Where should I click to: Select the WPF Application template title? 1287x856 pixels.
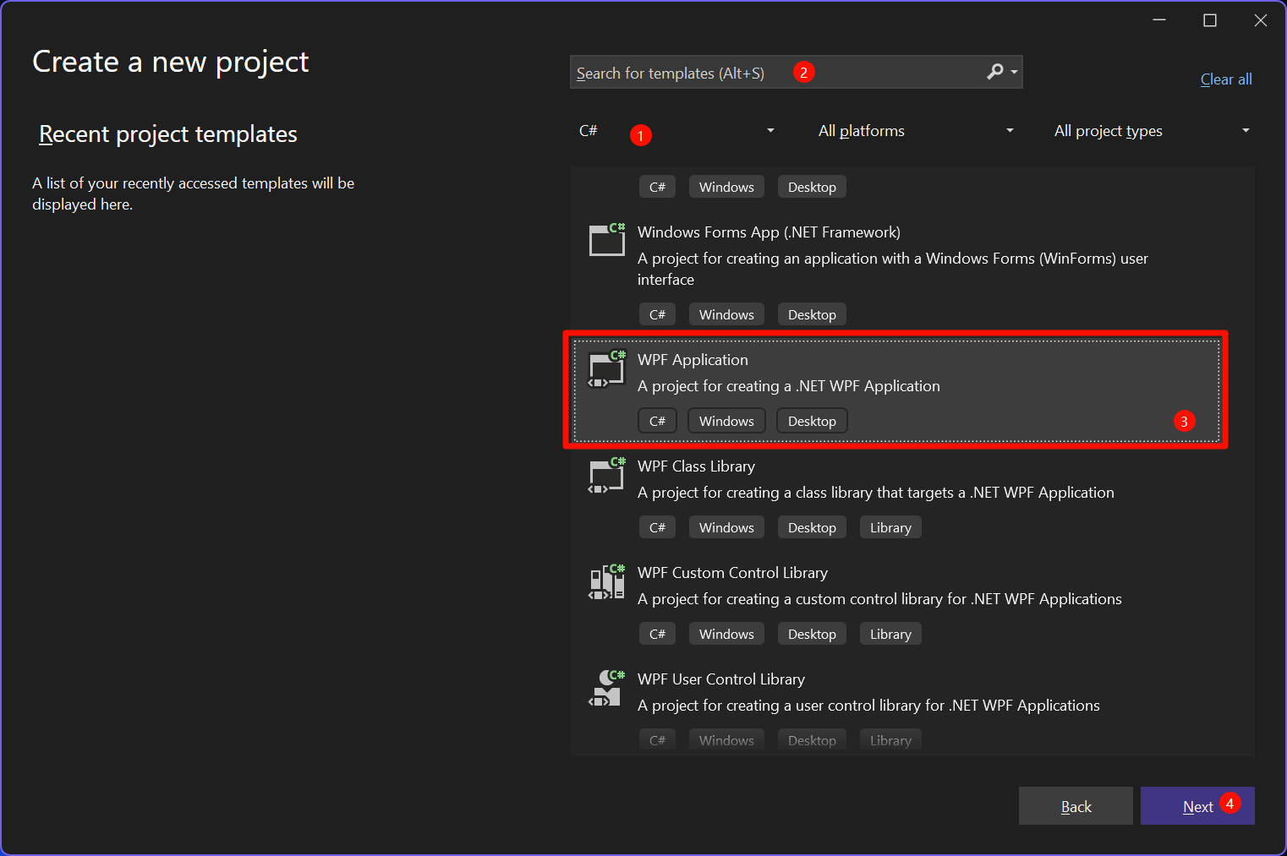(x=693, y=360)
